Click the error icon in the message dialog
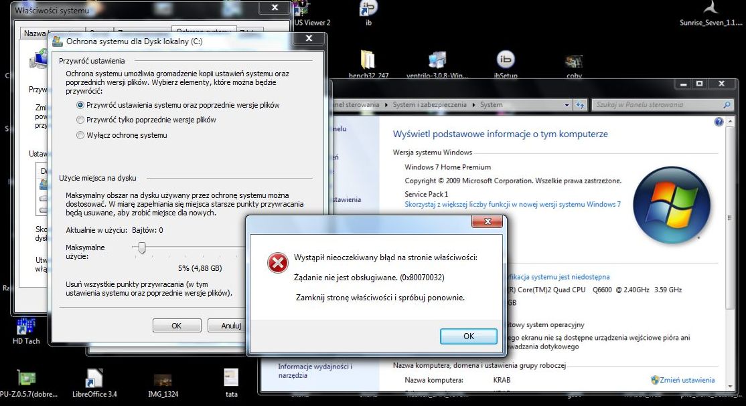The image size is (746, 406). [x=277, y=263]
